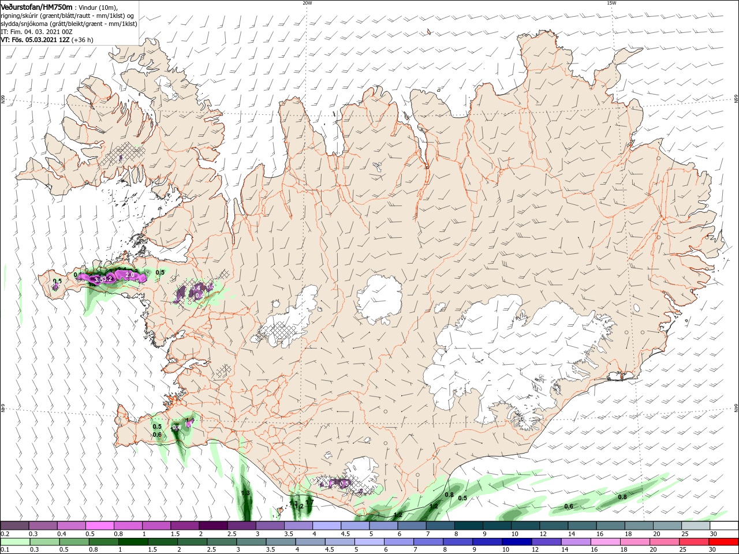
Task: Click the 'rigning/skúrir' legend description line
Action: (x=67, y=16)
